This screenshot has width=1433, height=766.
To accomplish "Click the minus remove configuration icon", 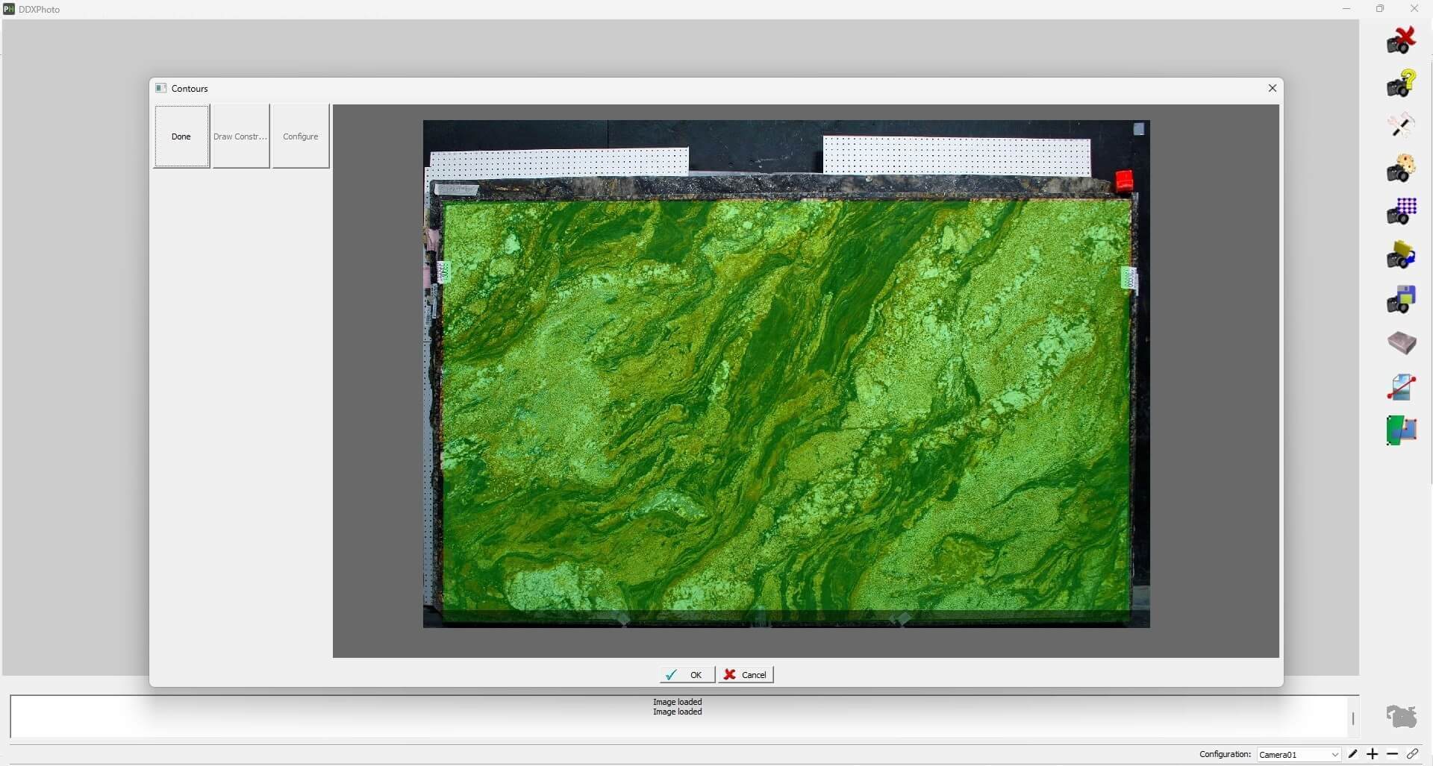I will 1392,754.
